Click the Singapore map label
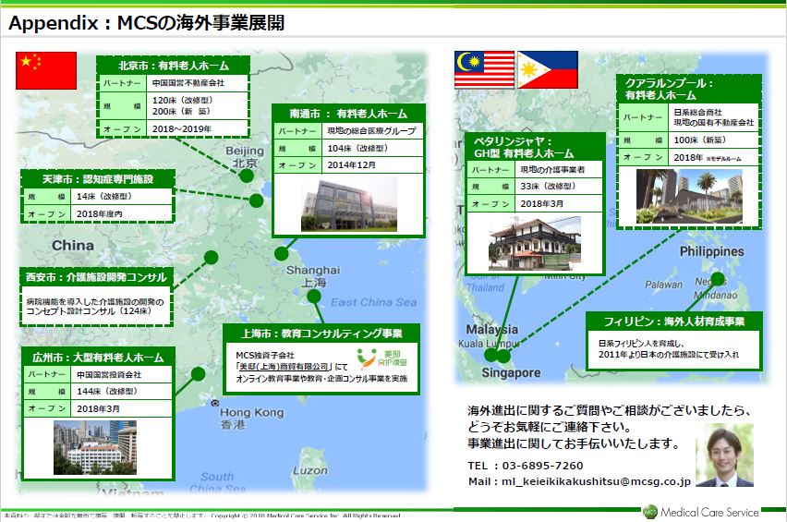Image resolution: width=787 pixels, height=522 pixels. [x=511, y=373]
